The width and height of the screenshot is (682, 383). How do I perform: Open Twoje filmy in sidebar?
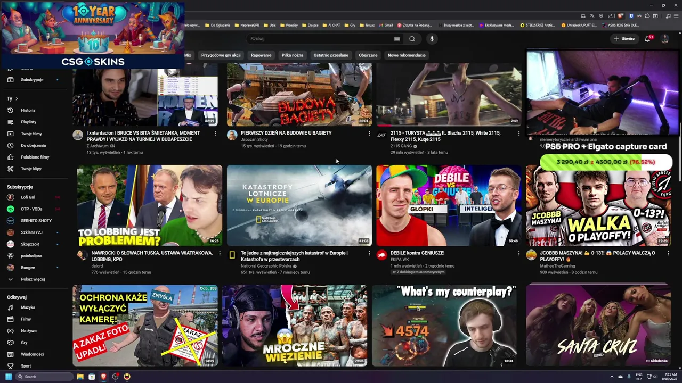point(31,134)
